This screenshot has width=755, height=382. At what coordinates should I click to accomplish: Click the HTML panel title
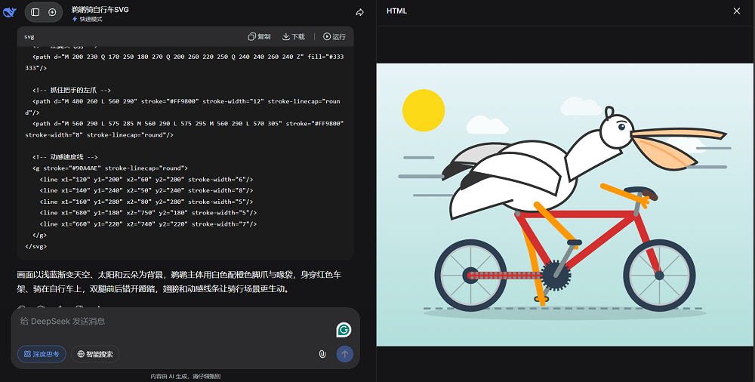397,11
